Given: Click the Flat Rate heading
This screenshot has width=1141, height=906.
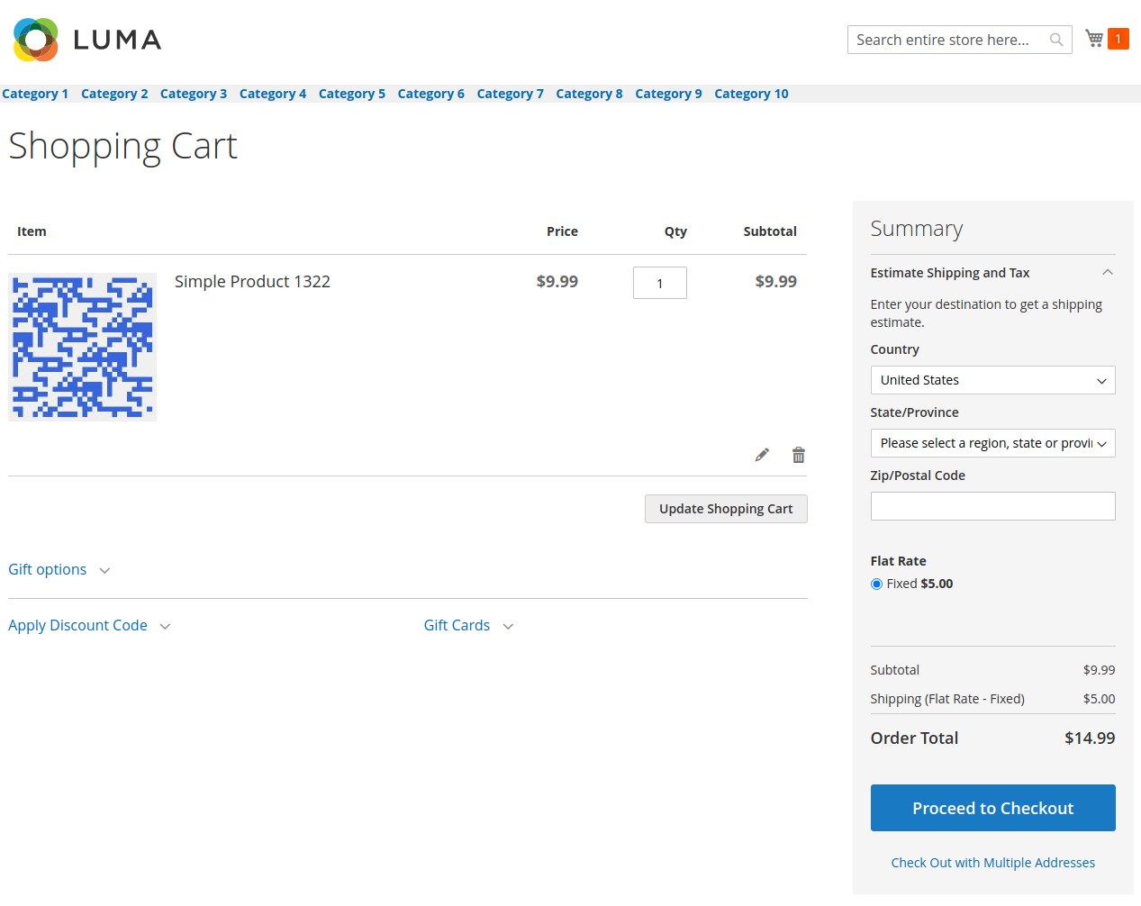Looking at the screenshot, I should coord(898,561).
